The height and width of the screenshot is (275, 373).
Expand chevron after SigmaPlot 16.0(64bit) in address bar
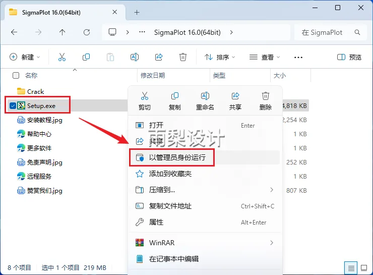tap(231, 32)
